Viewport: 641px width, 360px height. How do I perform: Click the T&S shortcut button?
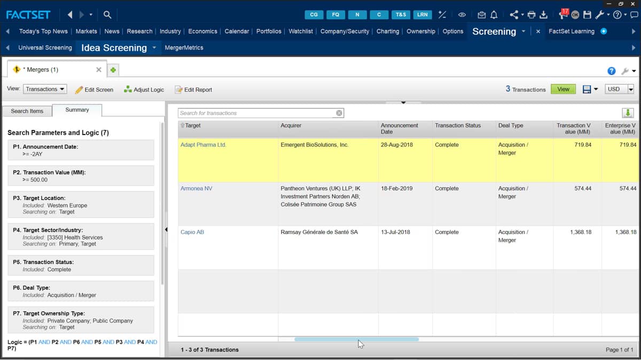(401, 14)
